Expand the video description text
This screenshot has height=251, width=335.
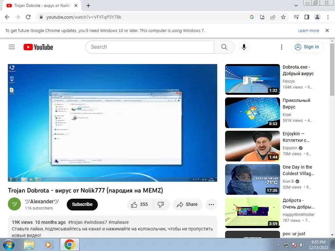tap(113, 232)
